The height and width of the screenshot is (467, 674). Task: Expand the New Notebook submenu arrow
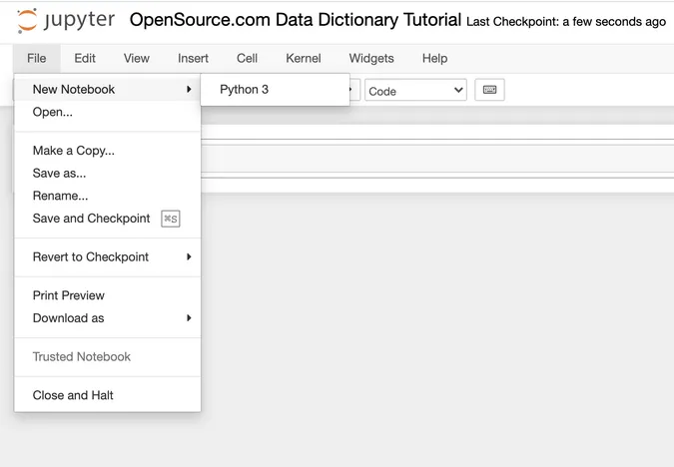pyautogui.click(x=189, y=90)
